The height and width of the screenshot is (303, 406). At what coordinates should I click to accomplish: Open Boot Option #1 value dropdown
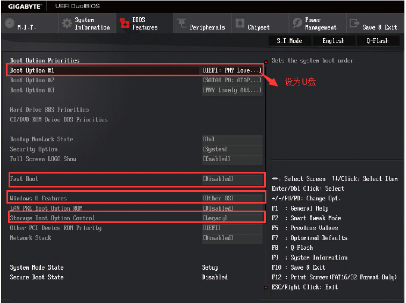[x=232, y=70]
